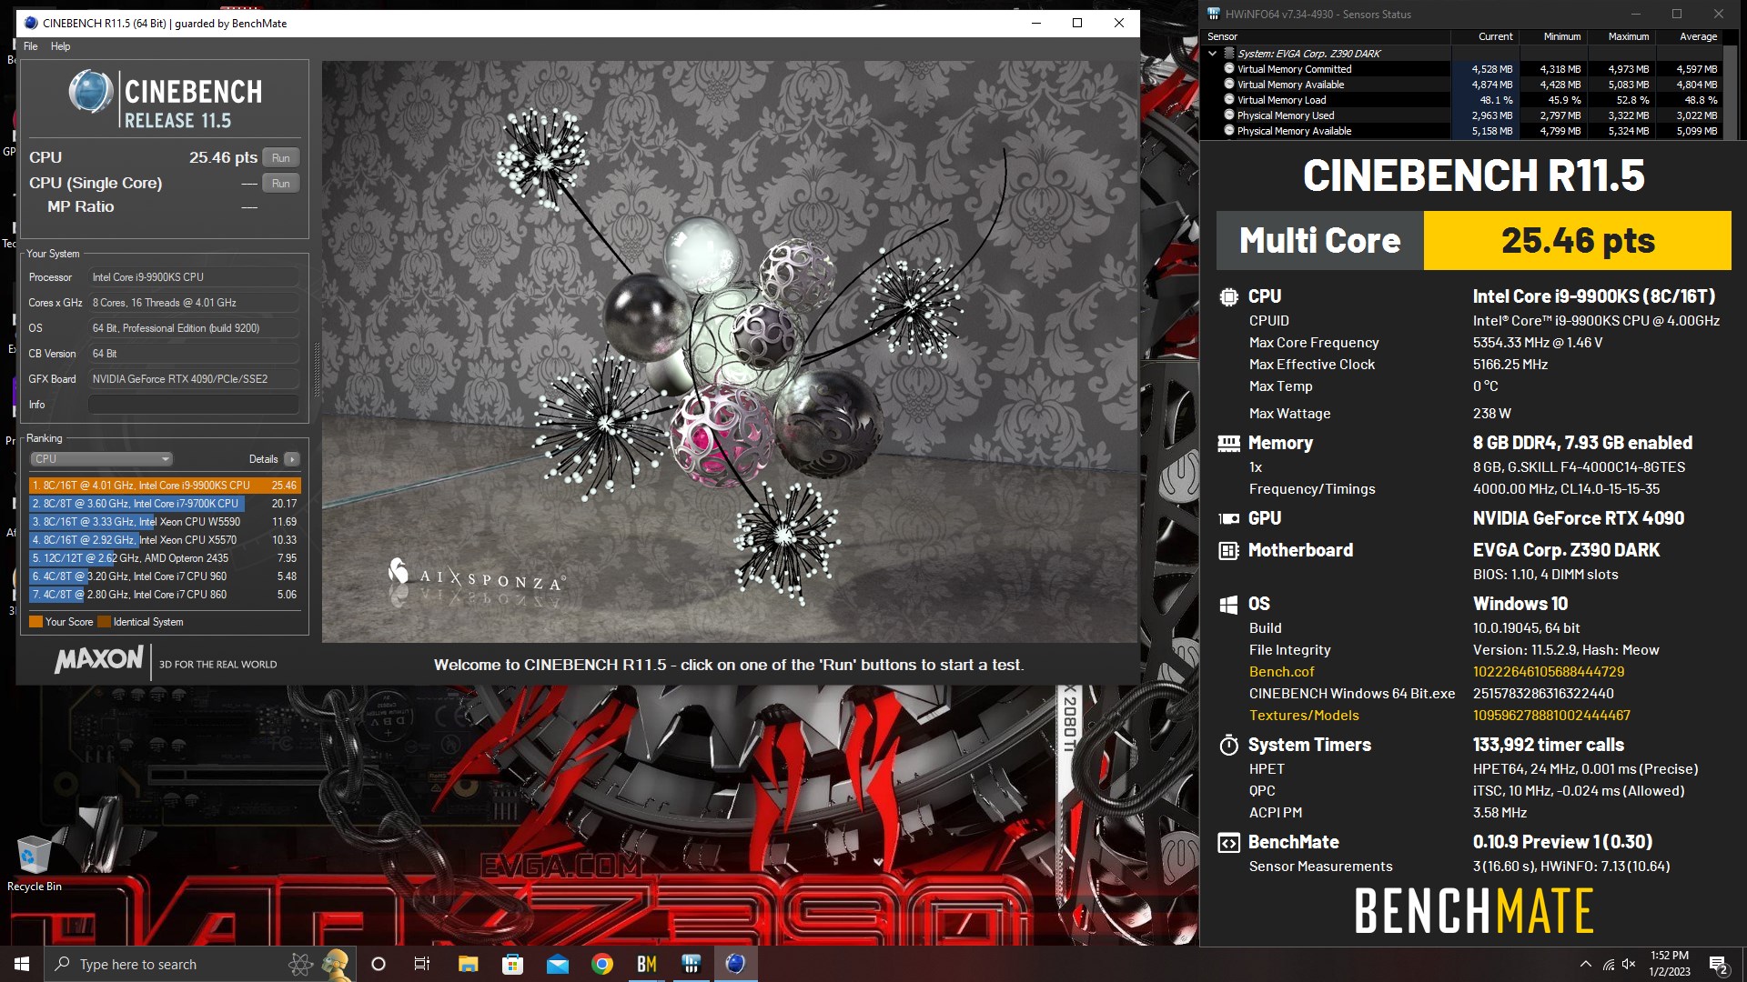
Task: Open the Recycle Bin desktop icon
Action: click(34, 862)
